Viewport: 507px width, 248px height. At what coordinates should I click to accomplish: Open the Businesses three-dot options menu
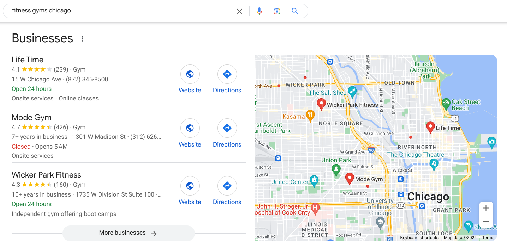(x=82, y=39)
